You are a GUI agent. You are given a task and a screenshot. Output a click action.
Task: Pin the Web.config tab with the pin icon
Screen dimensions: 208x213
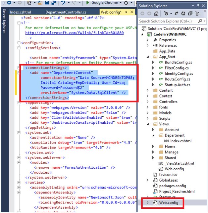tap(126, 12)
